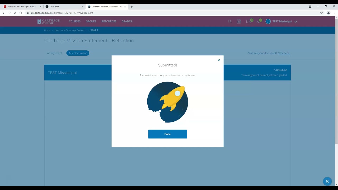View site info via the padlock icon
338x190 pixels.
[x=28, y=13]
